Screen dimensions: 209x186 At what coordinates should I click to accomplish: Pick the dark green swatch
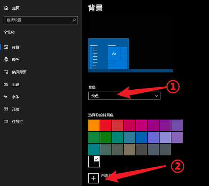coord(106,137)
